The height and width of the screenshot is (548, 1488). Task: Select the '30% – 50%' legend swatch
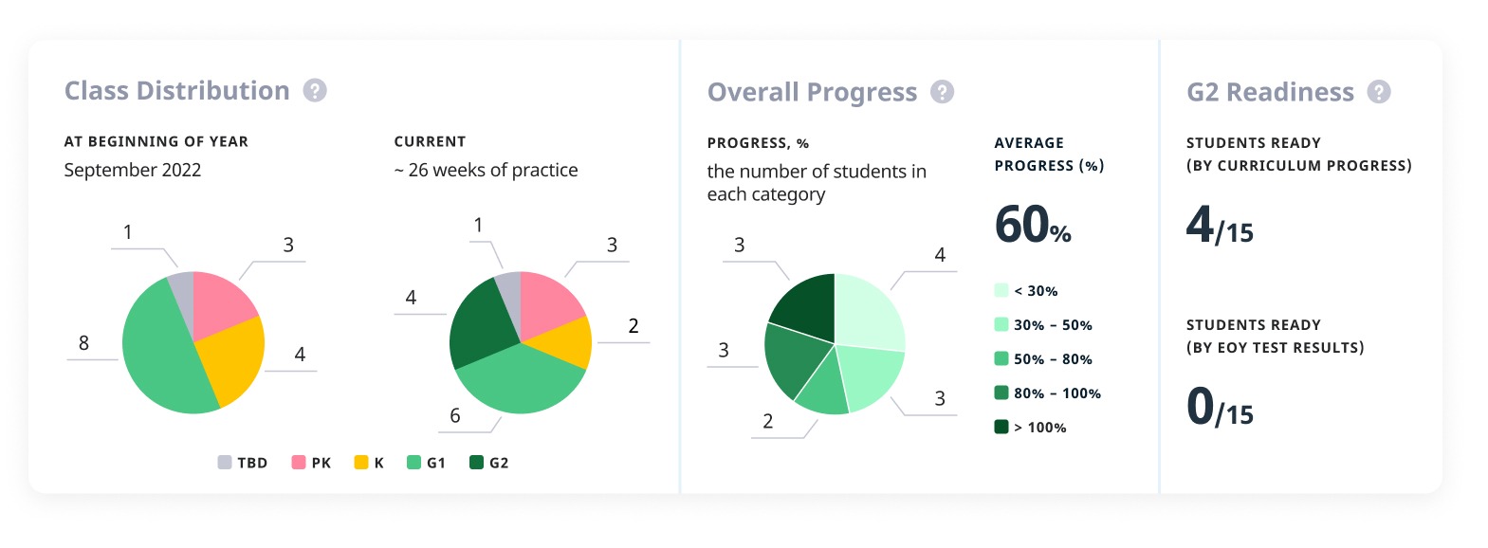click(x=1001, y=324)
